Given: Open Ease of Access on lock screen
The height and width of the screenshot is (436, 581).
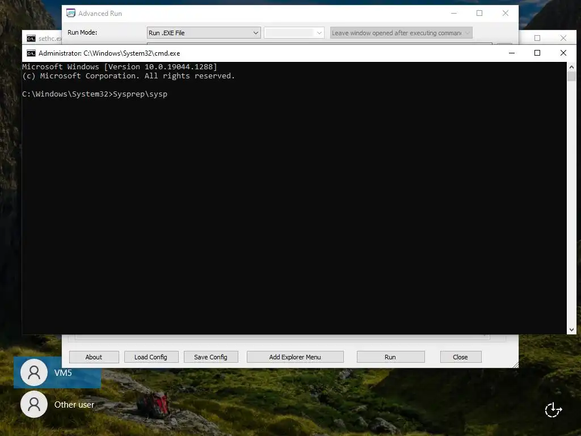Looking at the screenshot, I should 554,410.
